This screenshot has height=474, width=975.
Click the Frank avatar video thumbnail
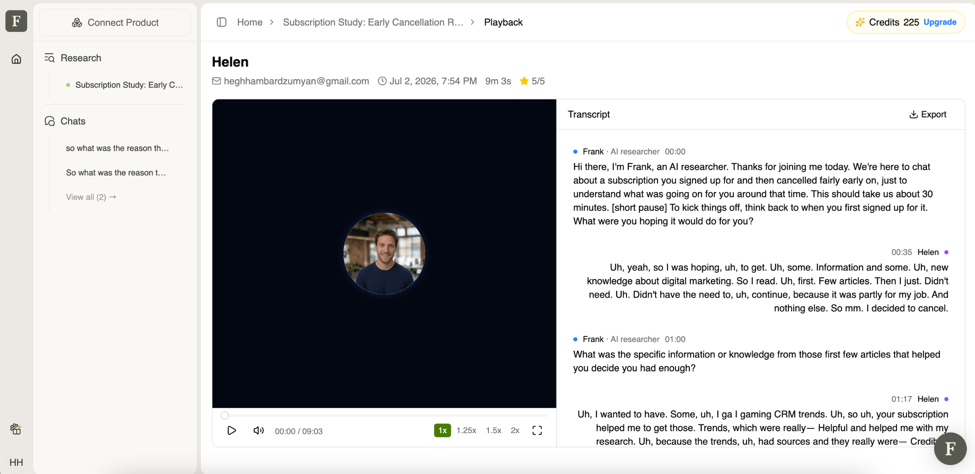pos(384,253)
